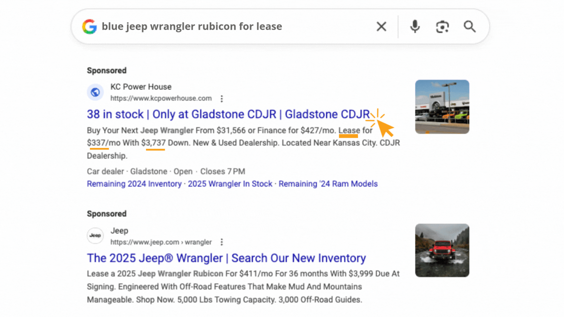Image resolution: width=564 pixels, height=317 pixels.
Task: Click the KC Power House site favicon
Action: [x=95, y=92]
